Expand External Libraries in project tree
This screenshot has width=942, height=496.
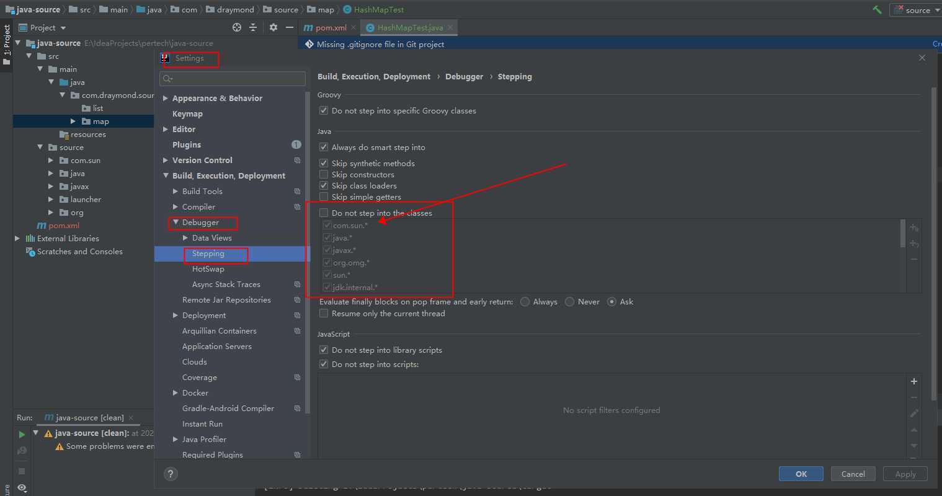[17, 238]
